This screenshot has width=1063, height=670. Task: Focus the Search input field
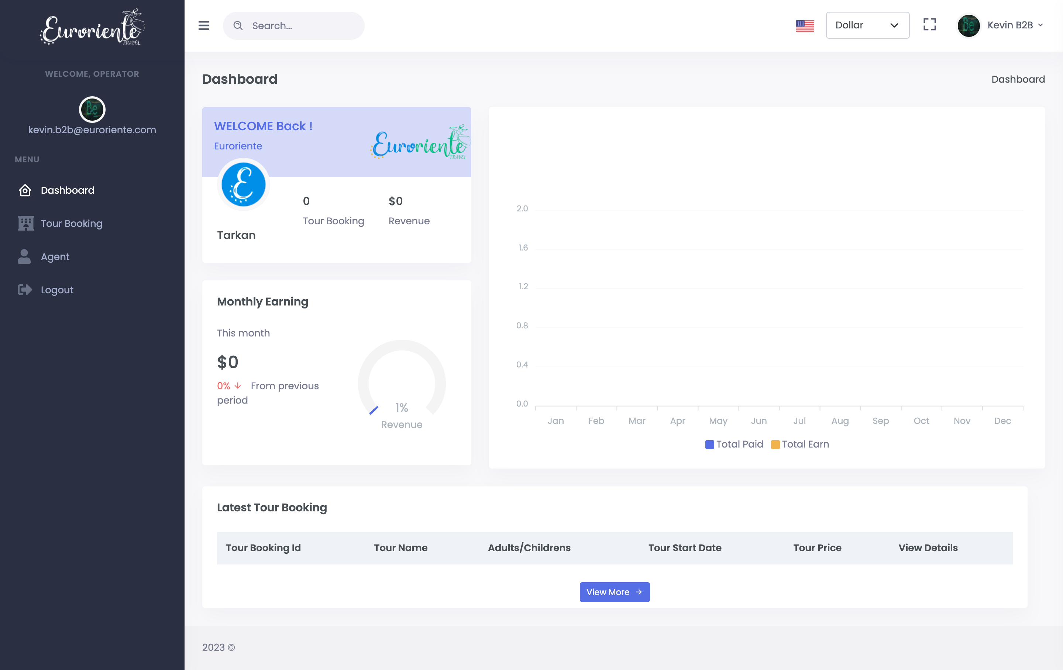click(293, 25)
